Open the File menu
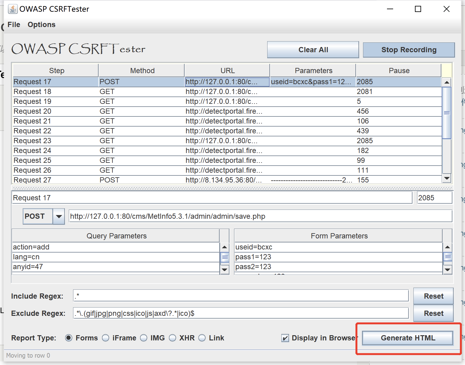The width and height of the screenshot is (465, 365). click(x=14, y=25)
